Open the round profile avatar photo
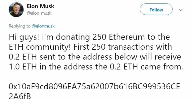This screenshot has height=100, width=192. tap(16, 10)
